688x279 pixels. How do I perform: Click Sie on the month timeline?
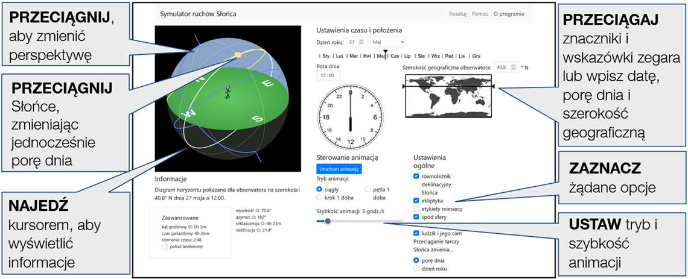tap(422, 56)
